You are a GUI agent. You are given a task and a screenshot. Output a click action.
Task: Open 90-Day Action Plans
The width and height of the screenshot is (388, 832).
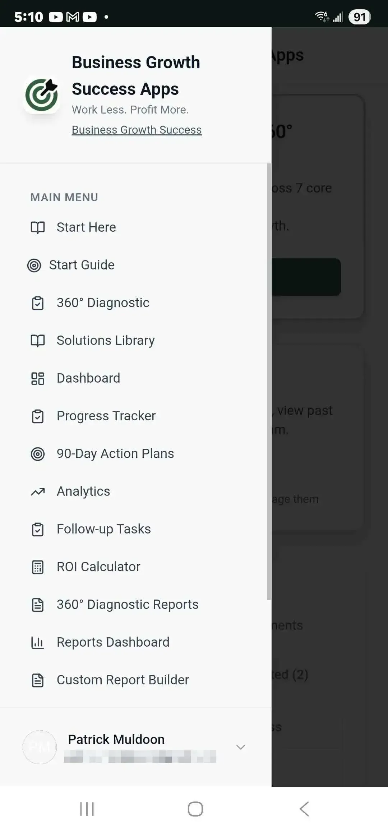tap(115, 454)
